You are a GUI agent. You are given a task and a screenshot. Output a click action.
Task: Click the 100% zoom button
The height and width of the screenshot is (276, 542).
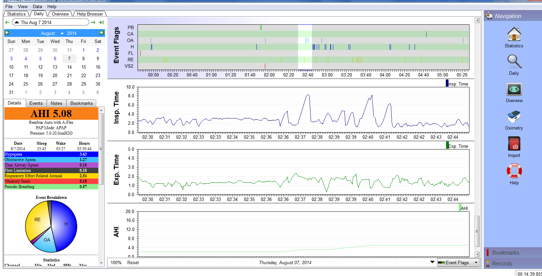[116, 262]
